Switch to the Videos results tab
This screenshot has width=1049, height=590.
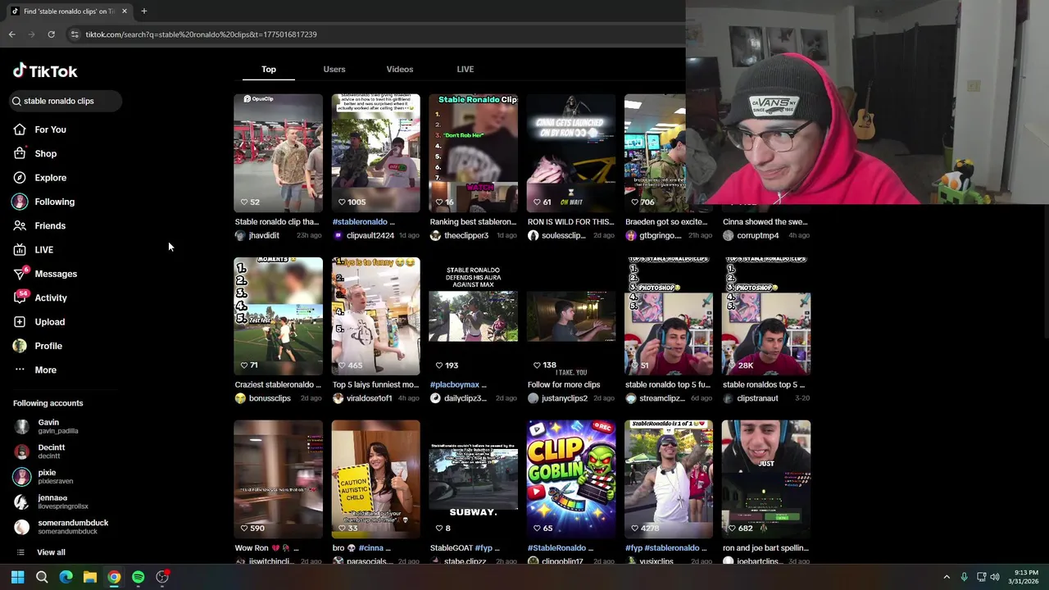click(x=400, y=69)
